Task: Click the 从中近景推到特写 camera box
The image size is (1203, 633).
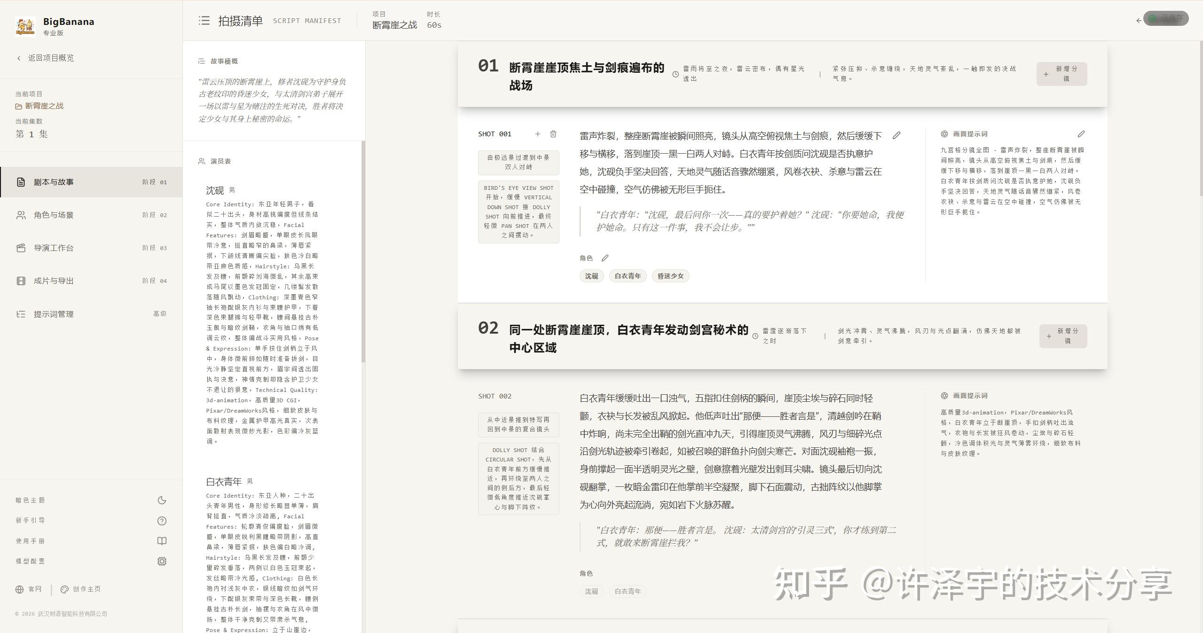Action: pos(519,425)
